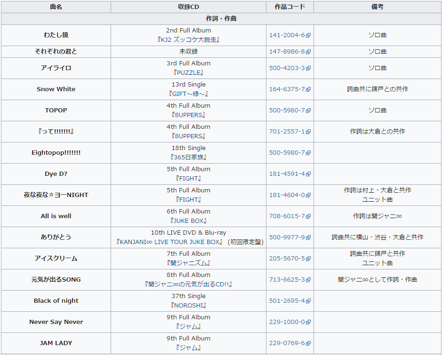The height and width of the screenshot is (355, 442).
Task: Click the song title それぞれの君と
Action: (56, 51)
